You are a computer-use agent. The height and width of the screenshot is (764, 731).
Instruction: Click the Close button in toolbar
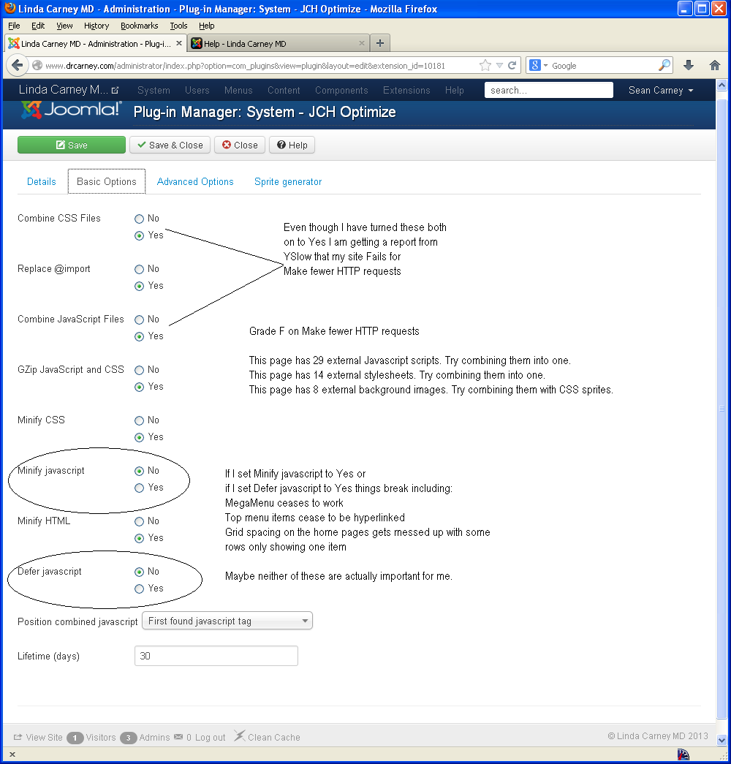coord(240,145)
